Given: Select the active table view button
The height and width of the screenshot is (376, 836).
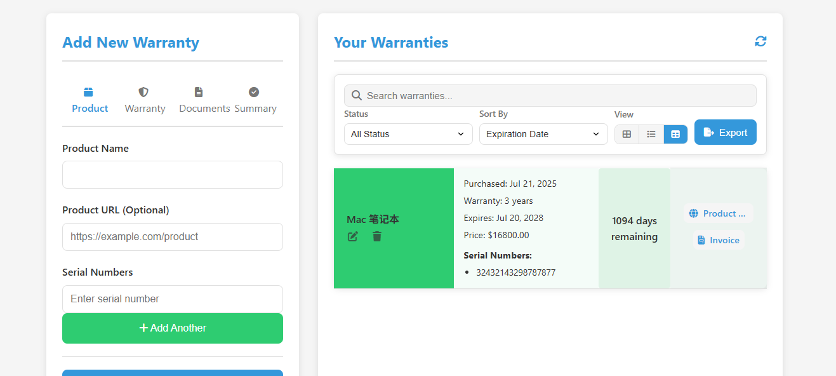Looking at the screenshot, I should [675, 134].
